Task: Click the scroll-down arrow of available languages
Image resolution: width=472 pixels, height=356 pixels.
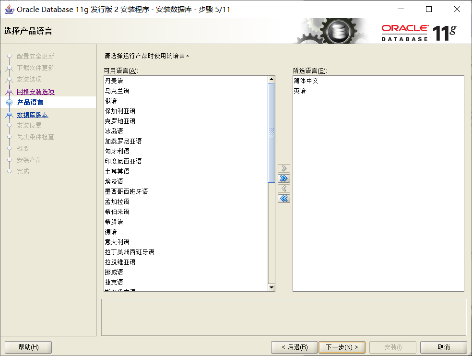Action: [271, 287]
